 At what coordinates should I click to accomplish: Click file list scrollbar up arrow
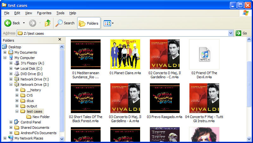tap(249, 39)
